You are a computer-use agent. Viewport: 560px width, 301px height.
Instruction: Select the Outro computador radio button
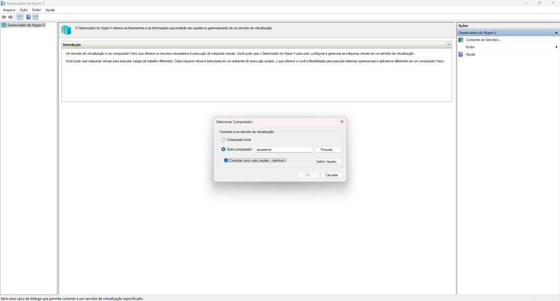(223, 149)
